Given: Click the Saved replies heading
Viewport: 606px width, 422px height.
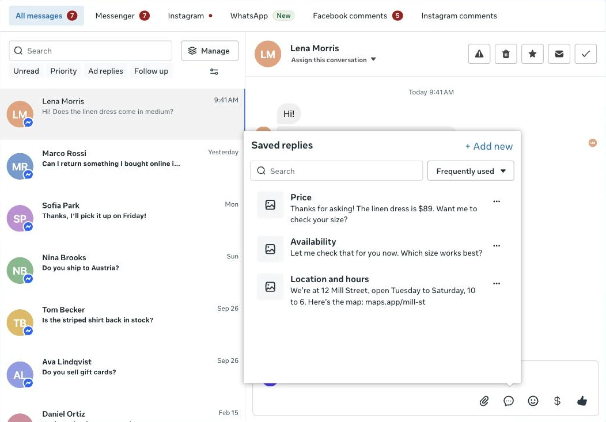Looking at the screenshot, I should click(282, 145).
